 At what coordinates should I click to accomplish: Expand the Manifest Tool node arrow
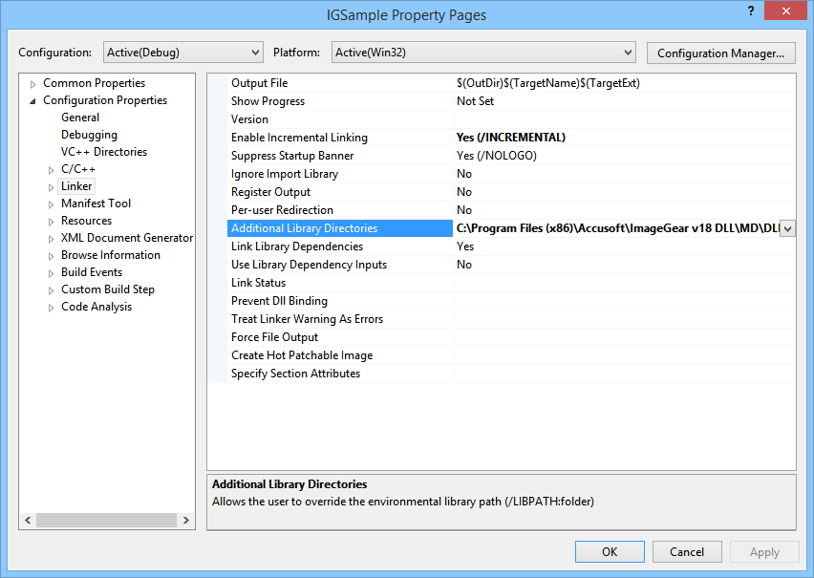coord(52,204)
